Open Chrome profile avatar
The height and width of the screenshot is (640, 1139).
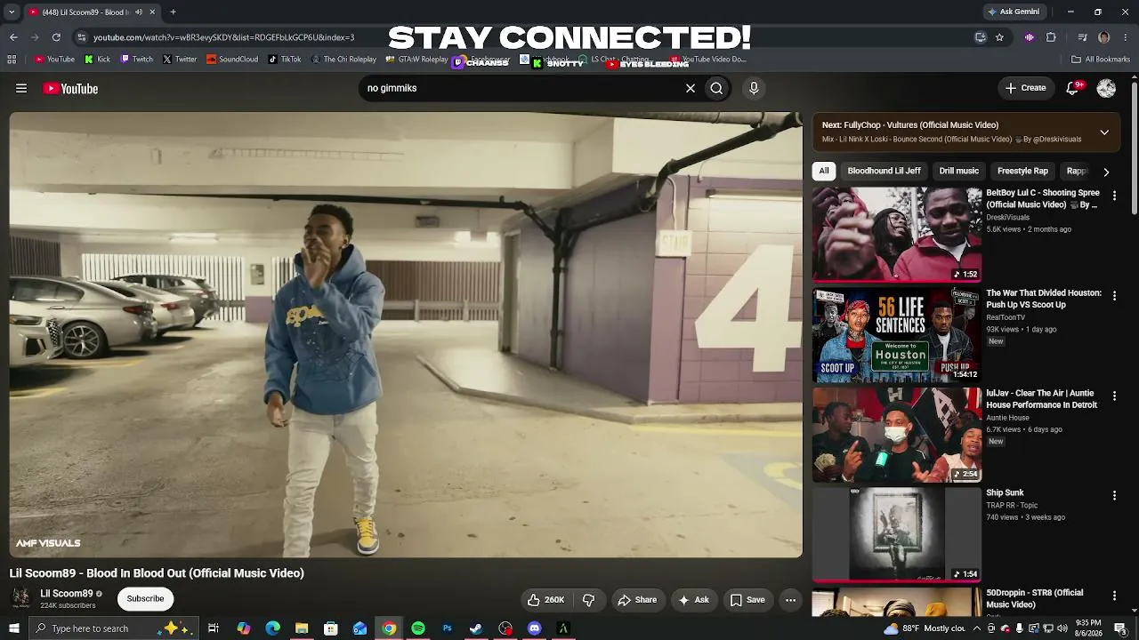tap(1104, 37)
